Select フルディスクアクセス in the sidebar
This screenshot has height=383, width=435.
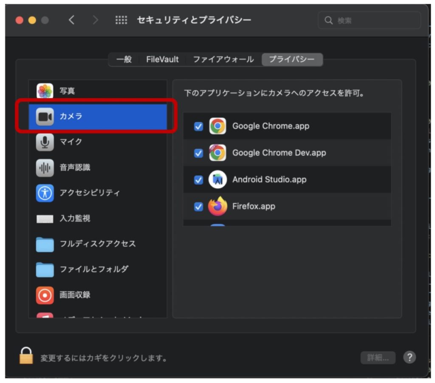tap(97, 244)
